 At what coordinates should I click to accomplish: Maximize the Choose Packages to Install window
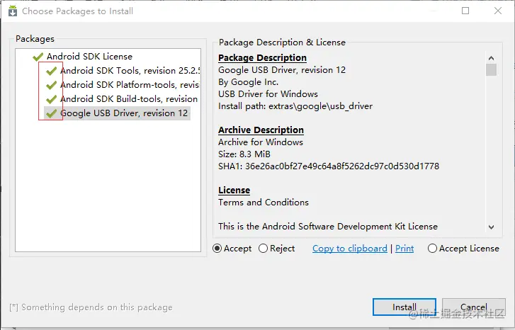[x=465, y=11]
